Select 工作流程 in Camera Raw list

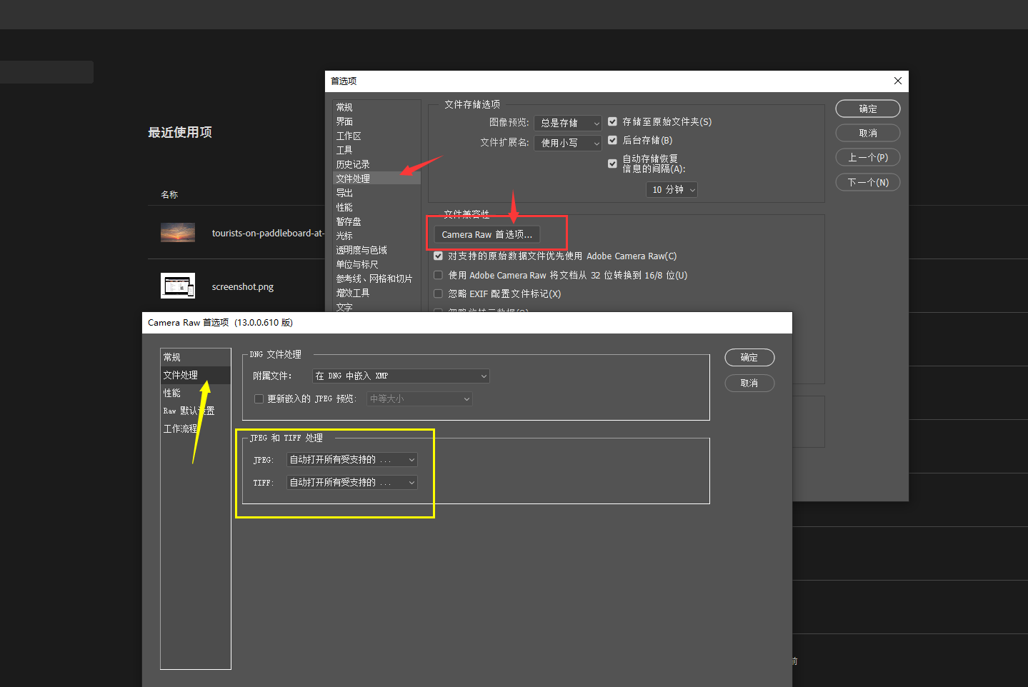[180, 428]
